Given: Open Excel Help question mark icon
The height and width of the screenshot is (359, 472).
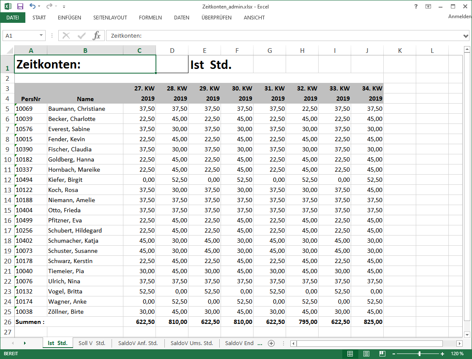Looking at the screenshot, I should tap(416, 6).
